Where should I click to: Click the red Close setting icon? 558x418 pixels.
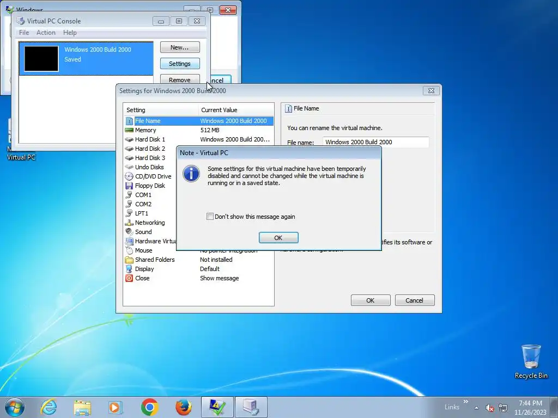[x=129, y=278]
